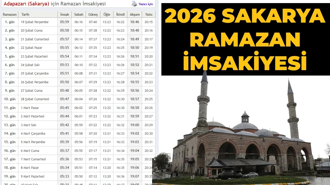Screen dimensions: 330x185
Task: Click the Tarih column header
Action: 25,14
